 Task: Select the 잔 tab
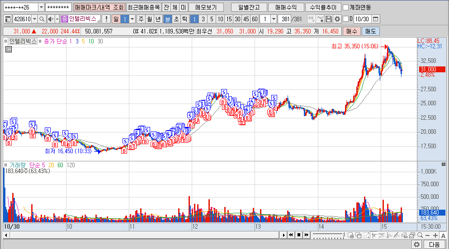click(166, 7)
